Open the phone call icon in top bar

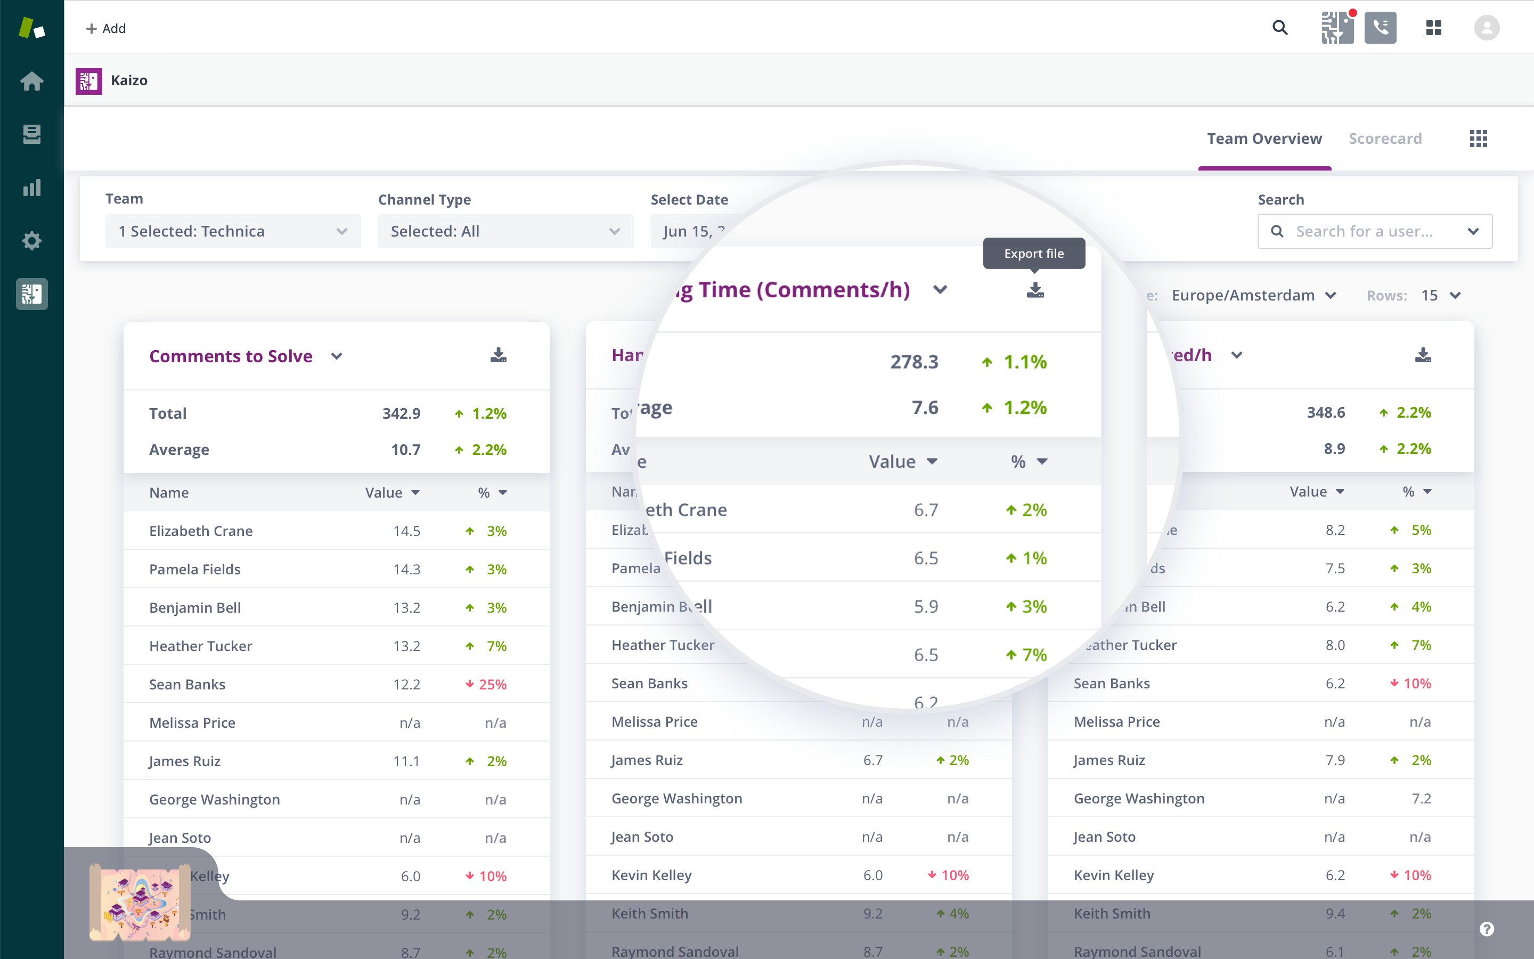[1380, 28]
